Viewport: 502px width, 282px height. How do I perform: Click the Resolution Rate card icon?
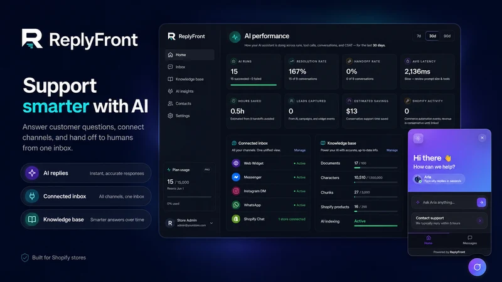coord(291,61)
